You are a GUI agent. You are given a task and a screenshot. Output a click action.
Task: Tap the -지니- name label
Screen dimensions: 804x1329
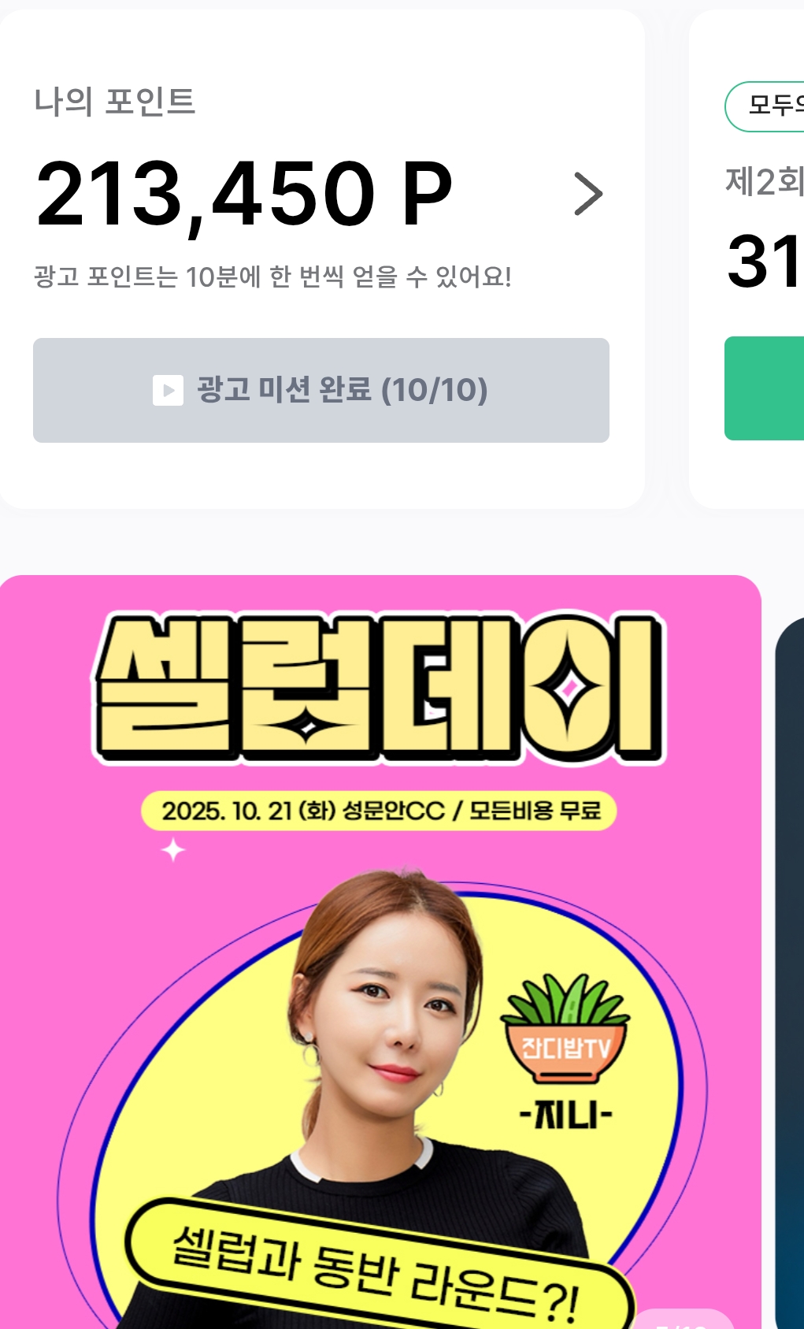point(566,1115)
